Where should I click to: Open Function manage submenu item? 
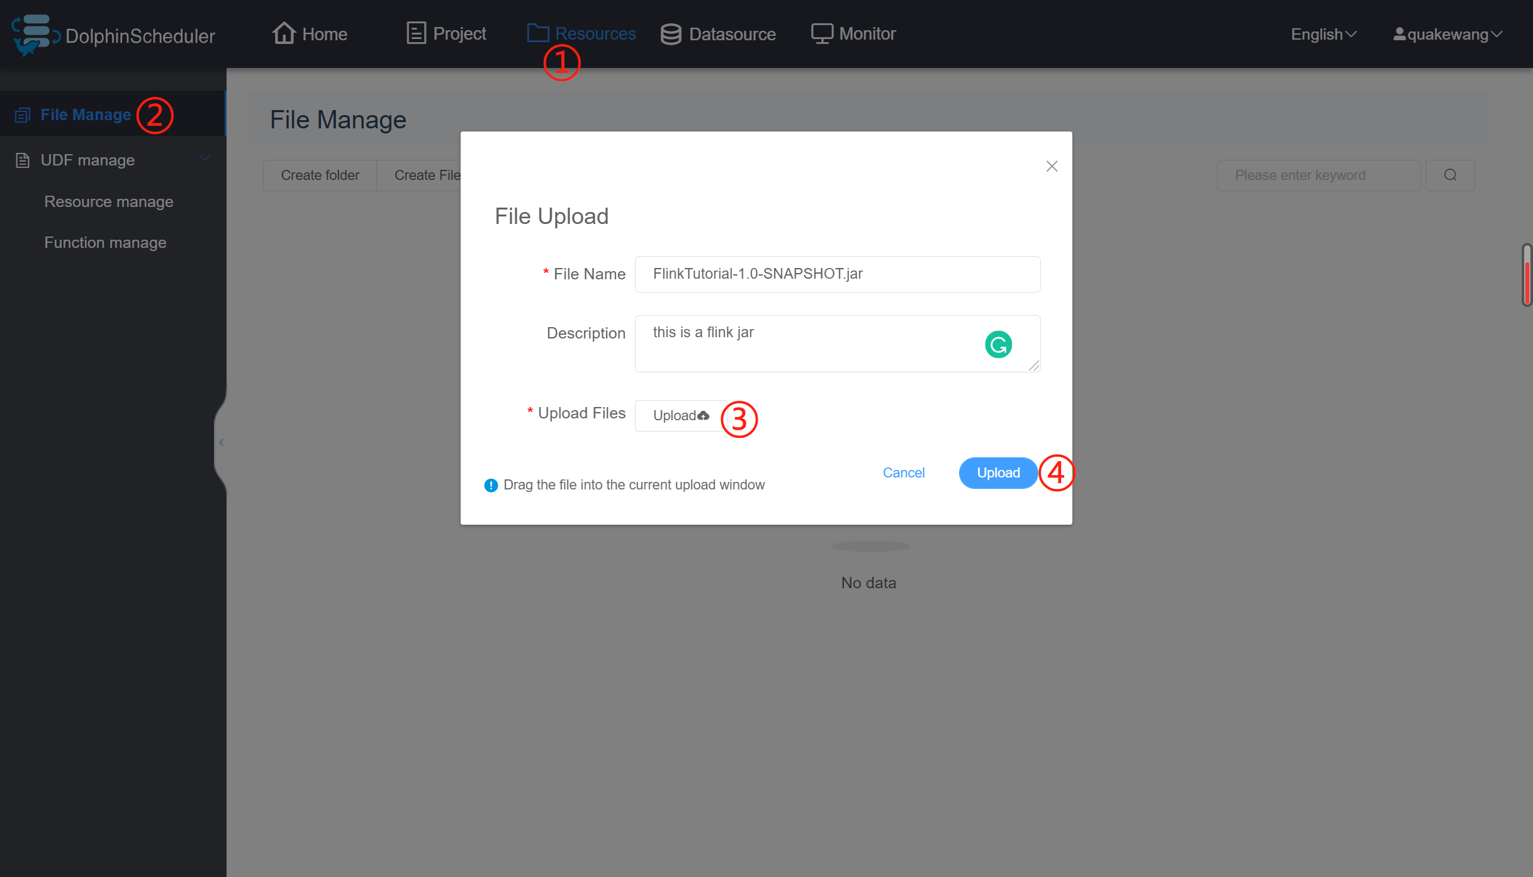coord(105,242)
